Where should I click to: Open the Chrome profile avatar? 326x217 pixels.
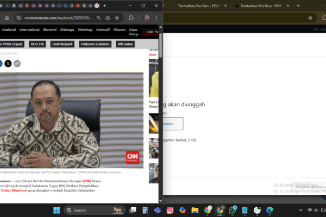click(146, 18)
